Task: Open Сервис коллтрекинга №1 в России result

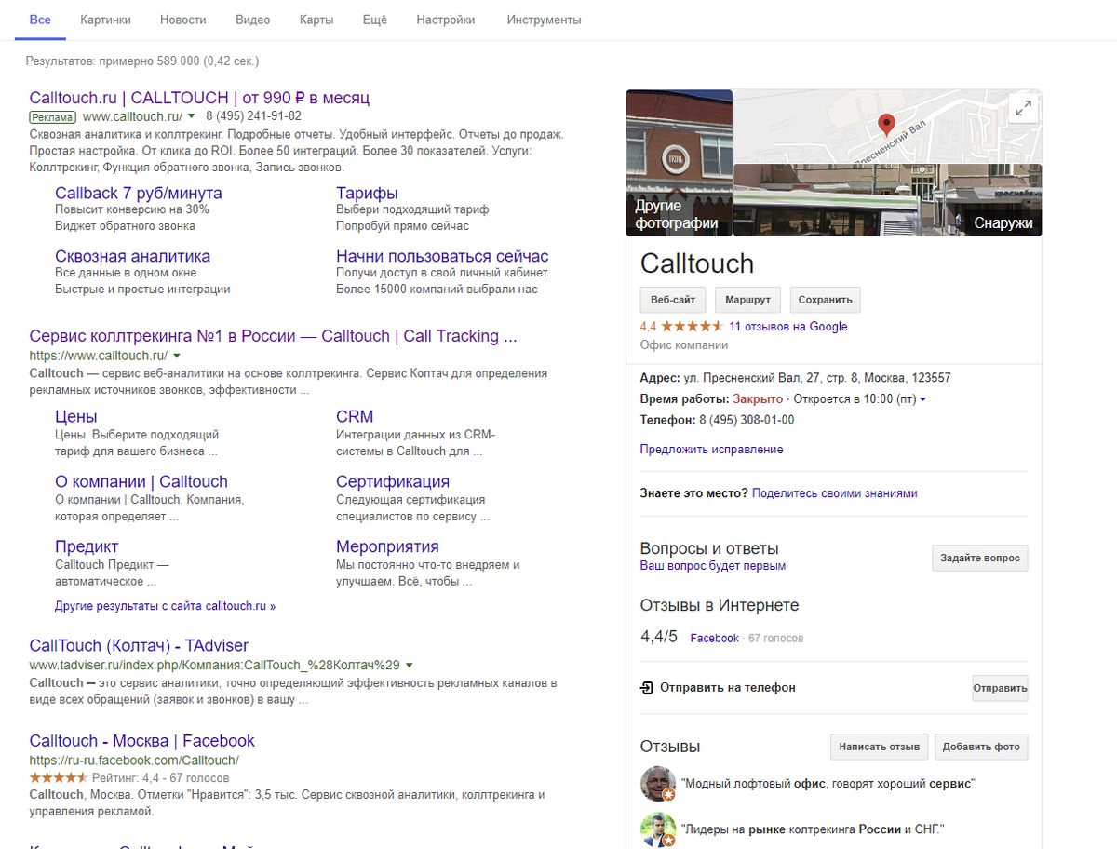Action: (x=274, y=336)
